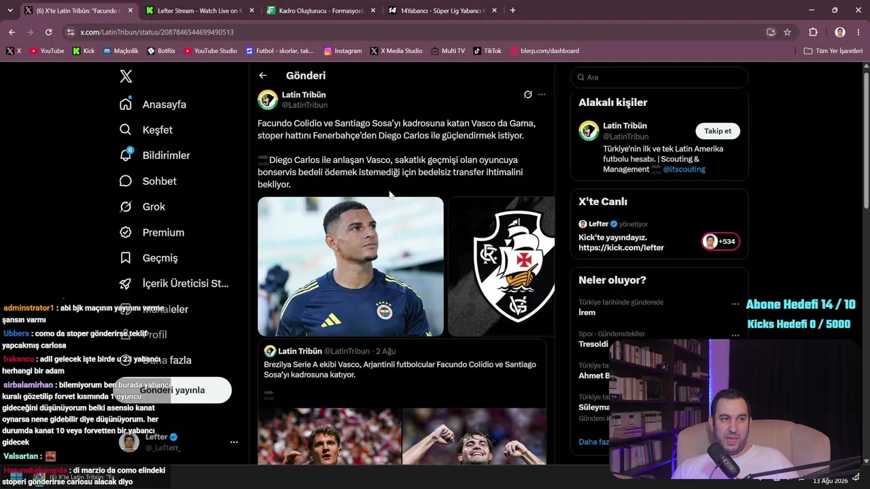
Task: Click the X logo in the sidebar
Action: pos(126,77)
